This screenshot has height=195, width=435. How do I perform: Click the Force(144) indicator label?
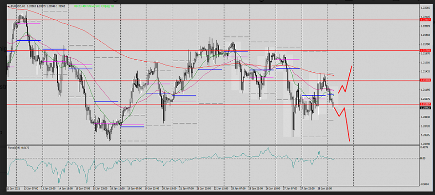click(14, 148)
